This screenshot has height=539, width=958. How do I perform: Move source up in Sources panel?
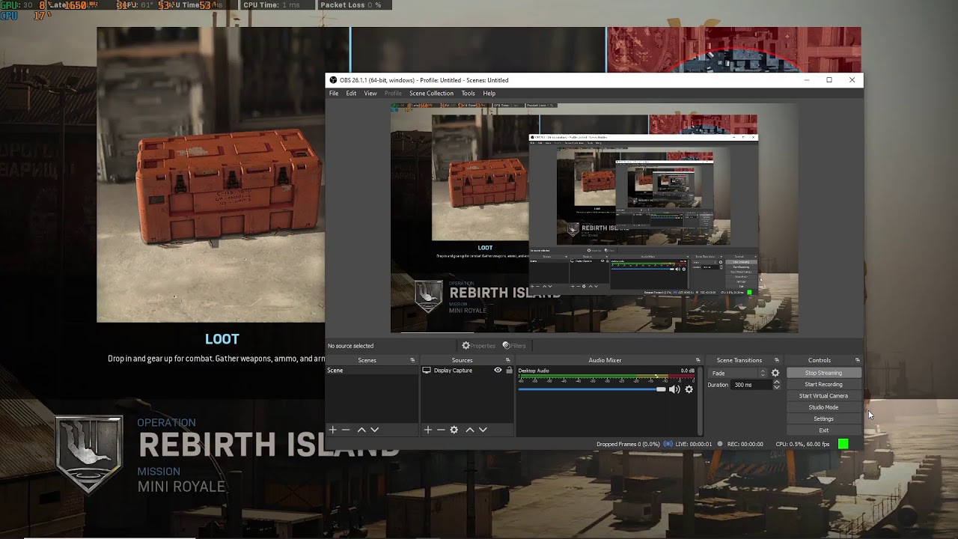(470, 430)
